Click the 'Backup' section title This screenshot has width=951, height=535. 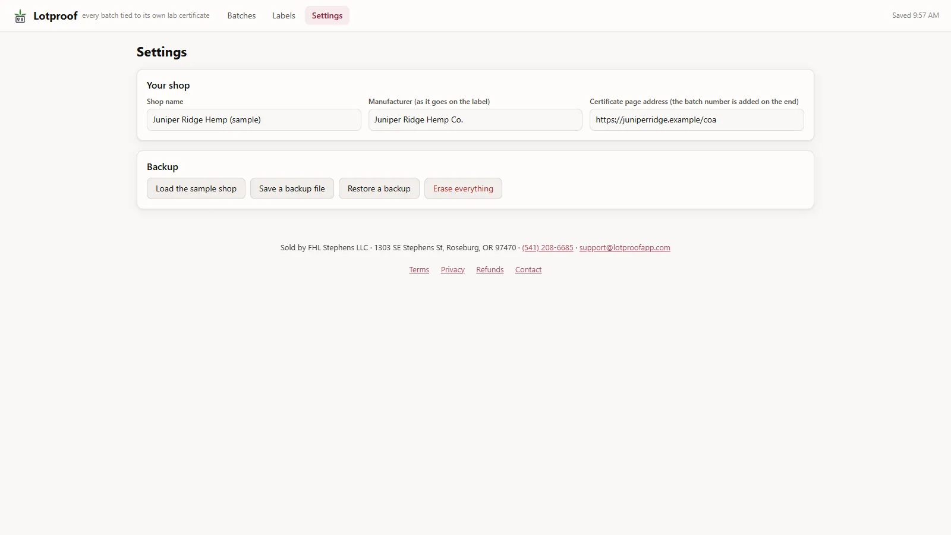(x=162, y=167)
